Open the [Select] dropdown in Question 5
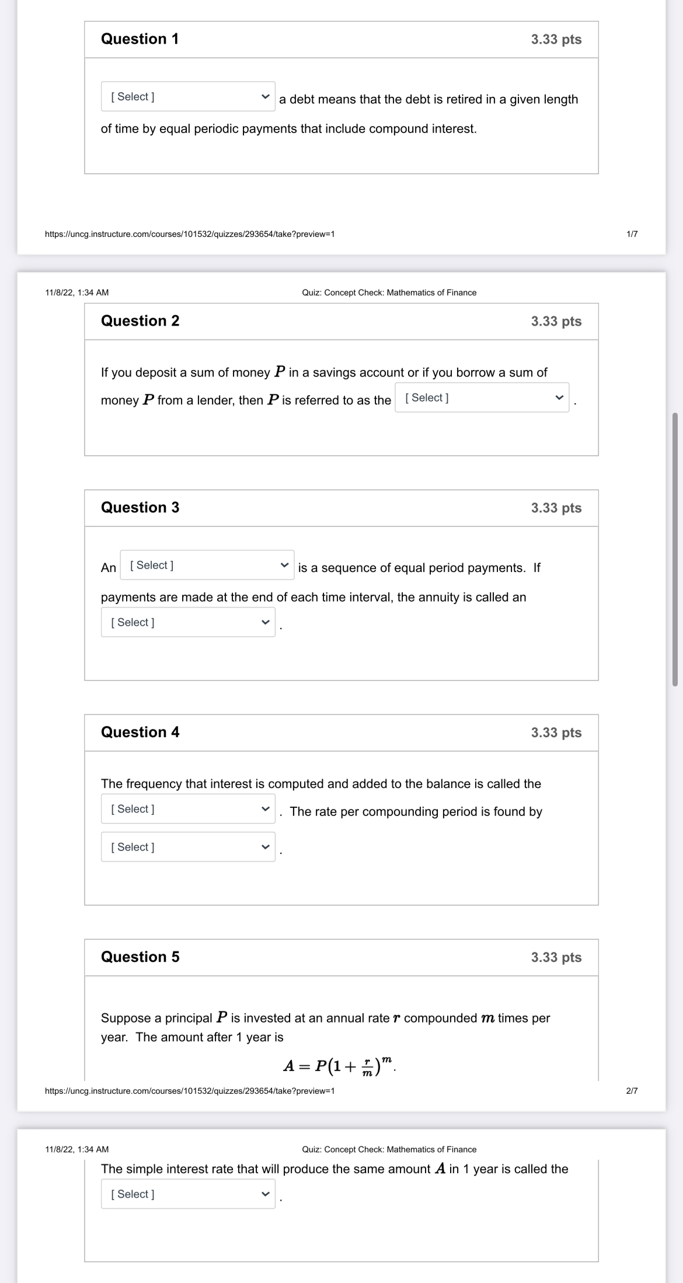This screenshot has width=683, height=1283. coord(188,1194)
